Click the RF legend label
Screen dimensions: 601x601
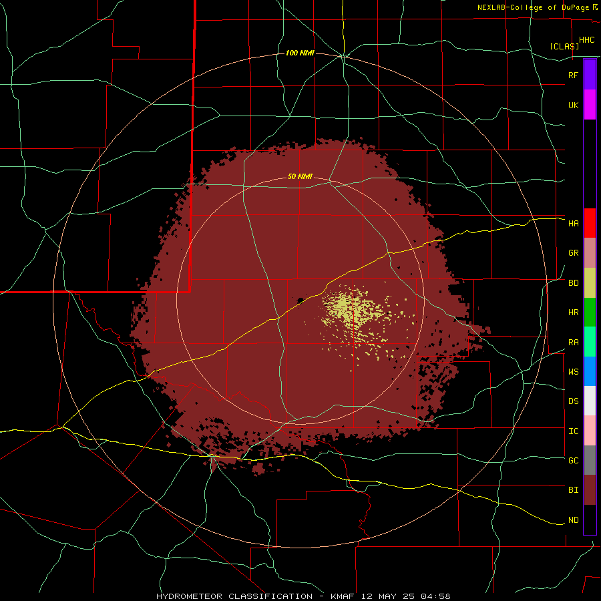573,75
